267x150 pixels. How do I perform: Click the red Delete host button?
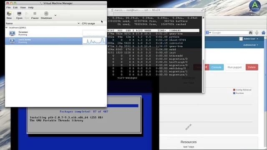tap(252, 67)
